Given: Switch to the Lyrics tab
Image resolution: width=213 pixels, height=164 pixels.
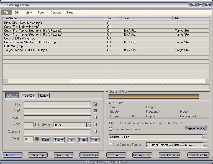Looking at the screenshot, I should point(44,96).
